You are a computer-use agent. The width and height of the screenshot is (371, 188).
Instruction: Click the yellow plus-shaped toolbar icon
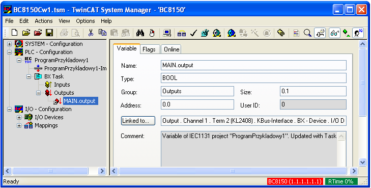pos(281,33)
